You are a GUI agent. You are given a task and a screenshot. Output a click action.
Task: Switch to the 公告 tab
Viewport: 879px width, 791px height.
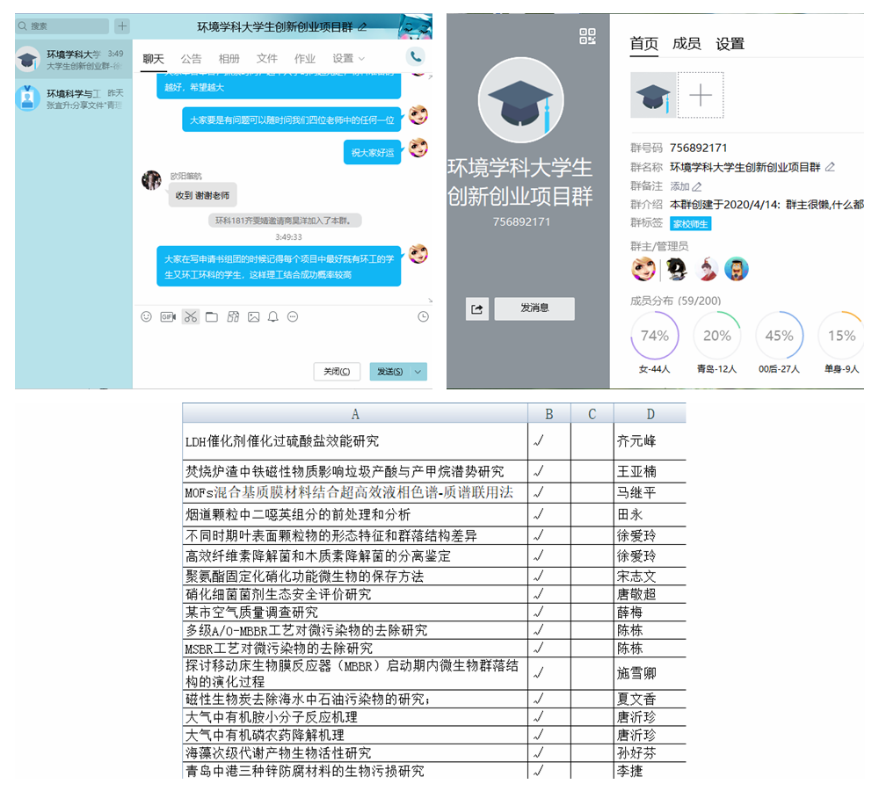coord(191,59)
